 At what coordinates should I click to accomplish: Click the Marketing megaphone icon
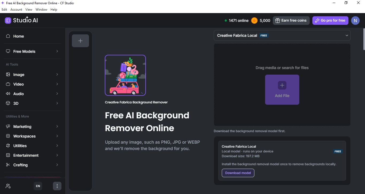[x=8, y=126]
